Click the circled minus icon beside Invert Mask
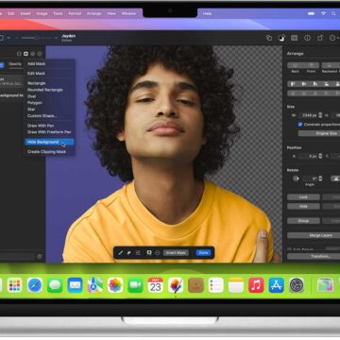The width and height of the screenshot is (340, 340). click(x=157, y=253)
